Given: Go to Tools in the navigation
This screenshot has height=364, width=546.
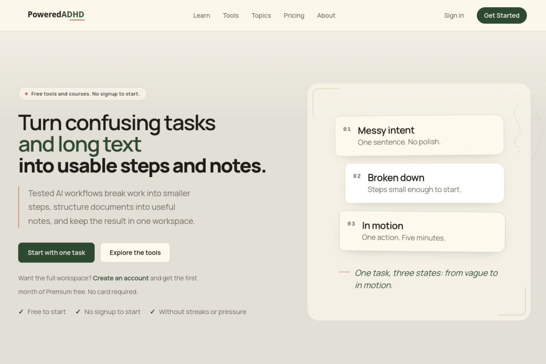Looking at the screenshot, I should tap(231, 15).
